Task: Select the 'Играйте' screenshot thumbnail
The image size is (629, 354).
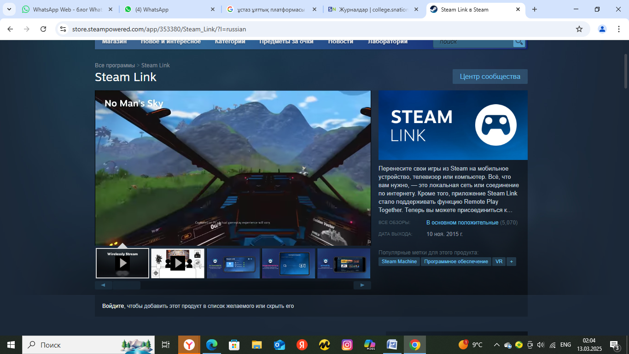Action: tap(344, 263)
